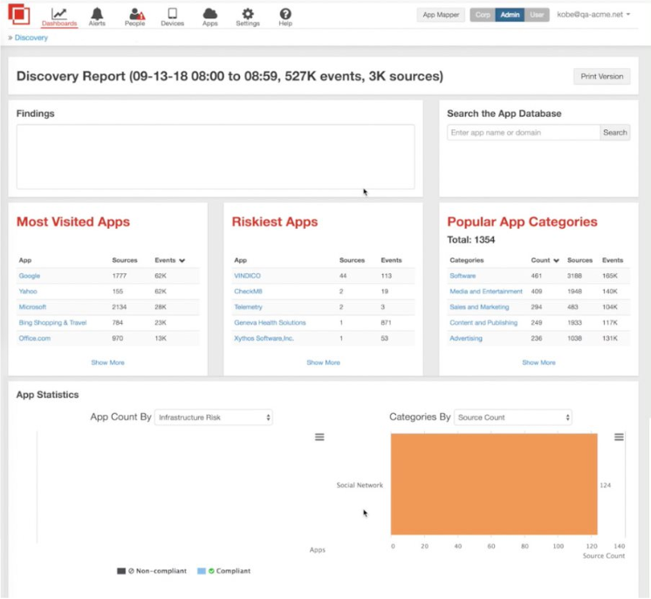Open the Apps cloud icon
This screenshot has height=599, width=651.
(210, 17)
